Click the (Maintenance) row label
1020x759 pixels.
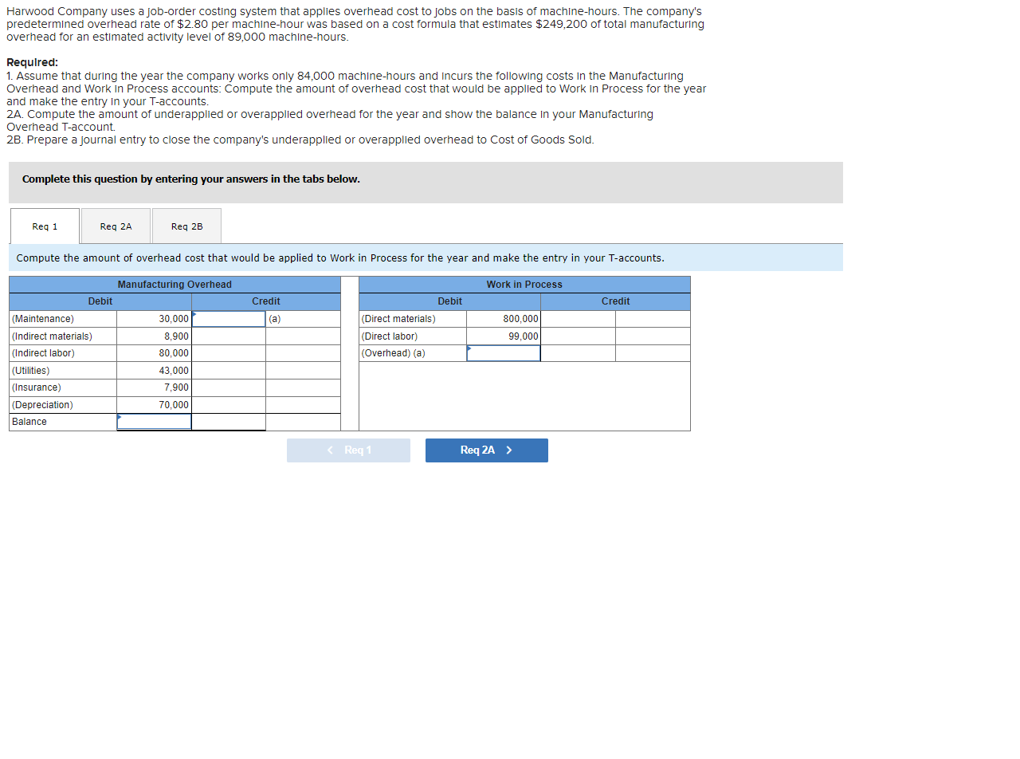(x=43, y=319)
